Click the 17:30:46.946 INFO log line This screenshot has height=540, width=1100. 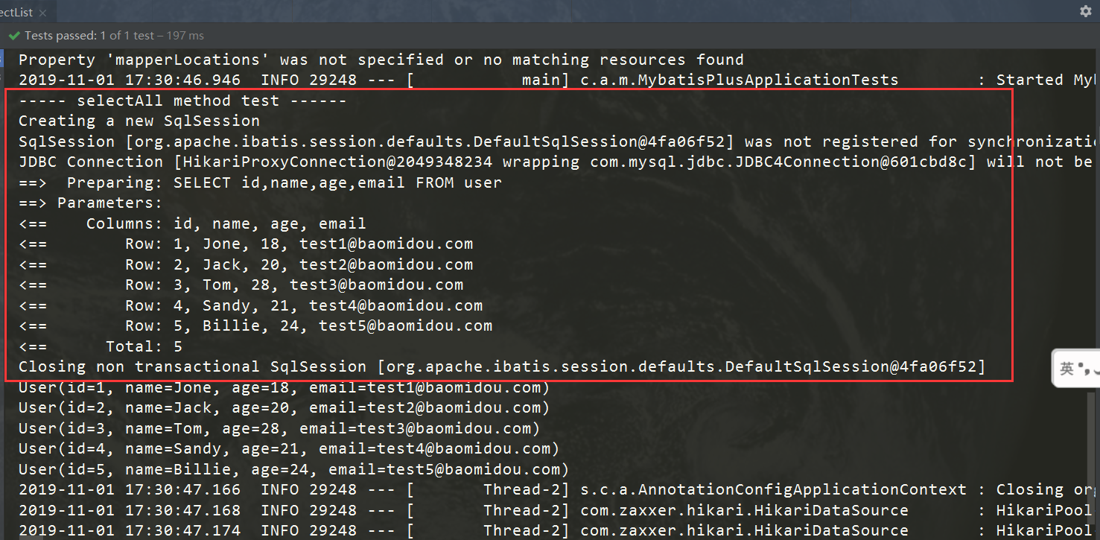[x=559, y=80]
